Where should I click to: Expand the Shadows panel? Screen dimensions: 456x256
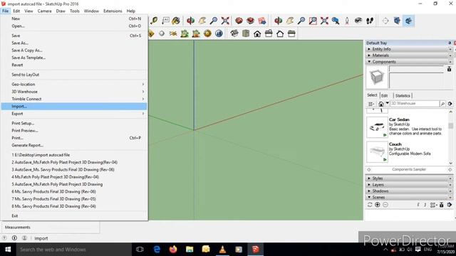pos(408,191)
